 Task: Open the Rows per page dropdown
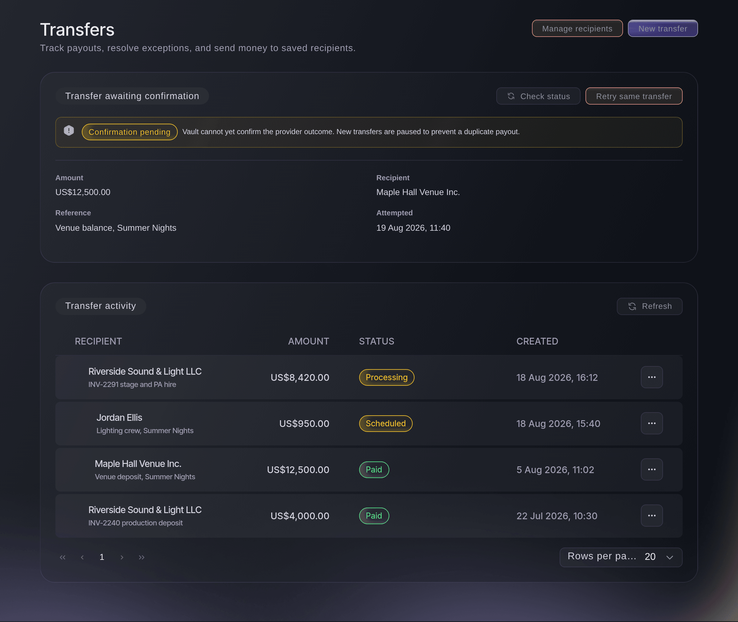(x=621, y=557)
